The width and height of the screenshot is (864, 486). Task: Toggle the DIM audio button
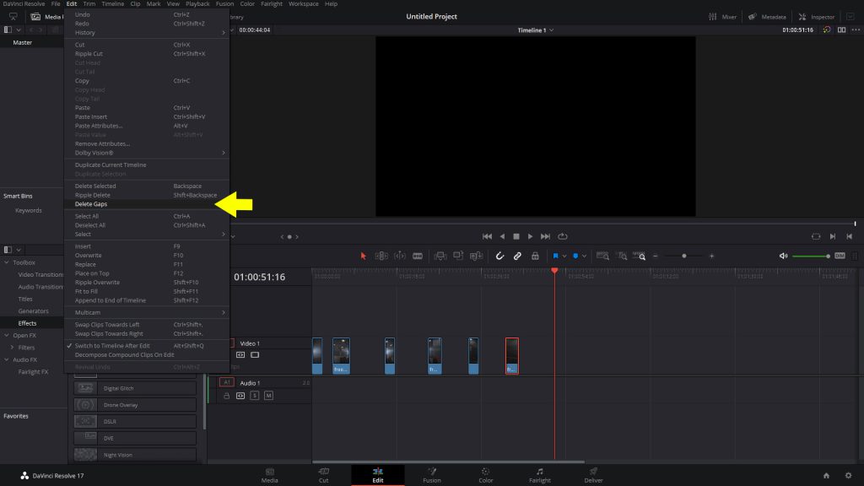click(x=840, y=256)
